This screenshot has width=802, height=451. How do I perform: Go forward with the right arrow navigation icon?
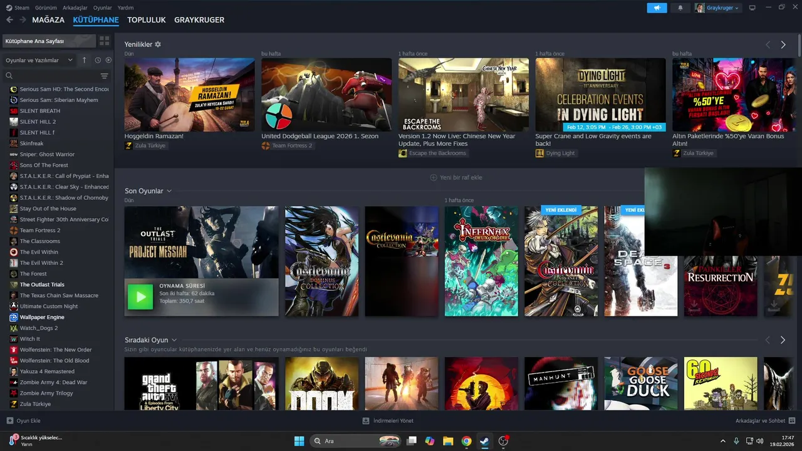pyautogui.click(x=23, y=20)
